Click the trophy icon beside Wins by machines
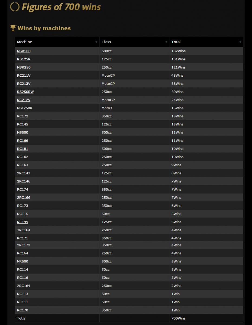Viewport: 252px width, 325px height. pyautogui.click(x=13, y=28)
